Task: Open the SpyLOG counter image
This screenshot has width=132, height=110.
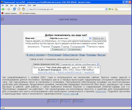Action: (53, 101)
